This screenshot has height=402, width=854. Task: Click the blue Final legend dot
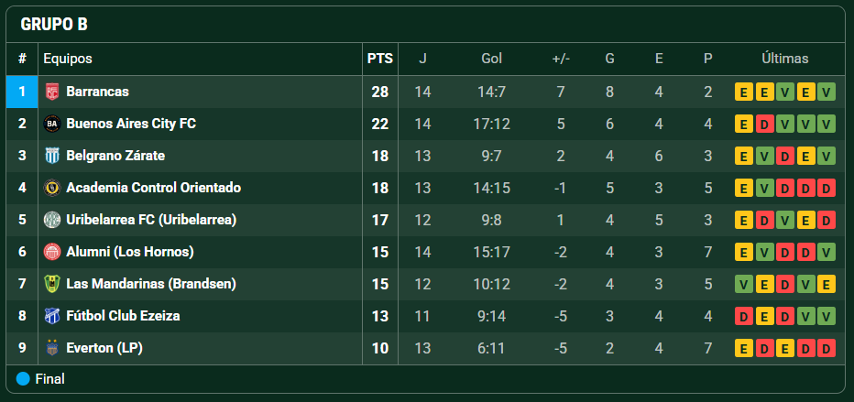point(23,379)
